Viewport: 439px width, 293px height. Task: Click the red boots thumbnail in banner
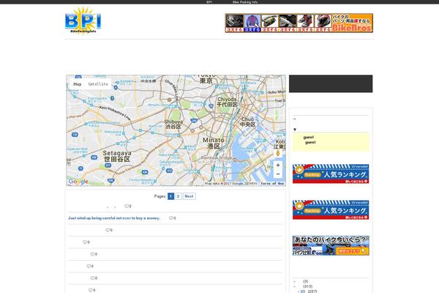coord(305,23)
